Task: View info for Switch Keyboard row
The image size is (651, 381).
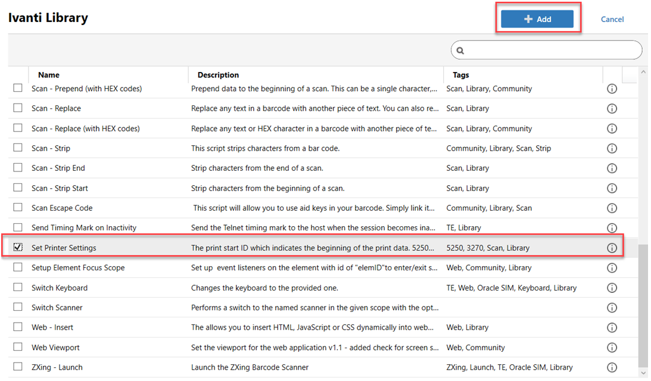Action: pyautogui.click(x=612, y=288)
